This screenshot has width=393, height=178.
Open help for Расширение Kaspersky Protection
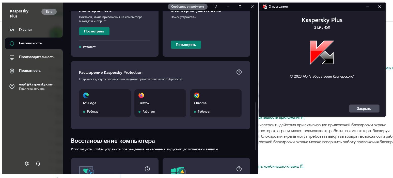point(239,72)
